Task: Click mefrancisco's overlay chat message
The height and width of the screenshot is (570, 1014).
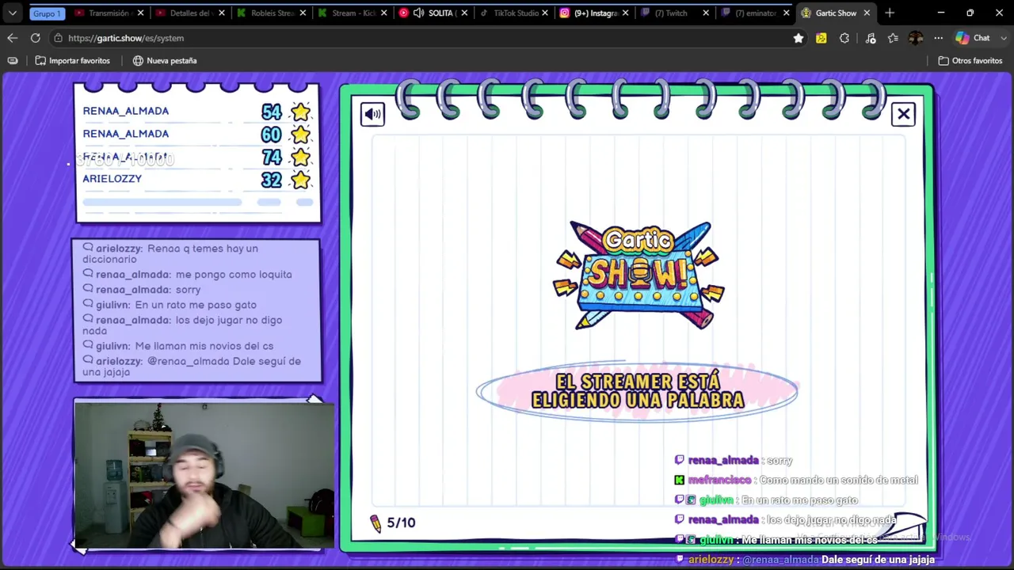Action: [796, 480]
